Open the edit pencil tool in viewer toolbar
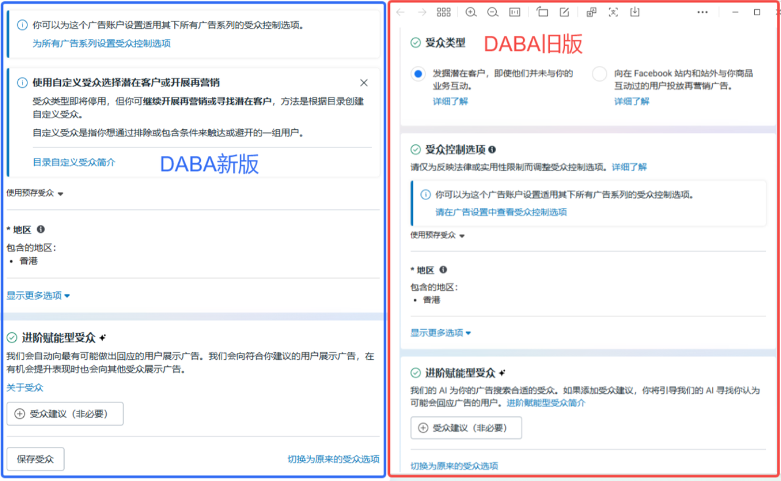The height and width of the screenshot is (481, 781). click(x=564, y=12)
